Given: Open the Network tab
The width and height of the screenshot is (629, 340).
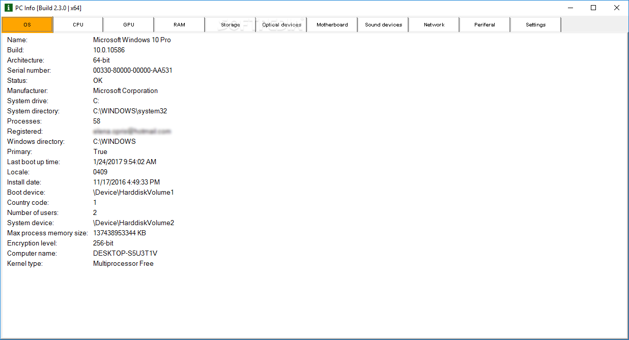Looking at the screenshot, I should [434, 24].
